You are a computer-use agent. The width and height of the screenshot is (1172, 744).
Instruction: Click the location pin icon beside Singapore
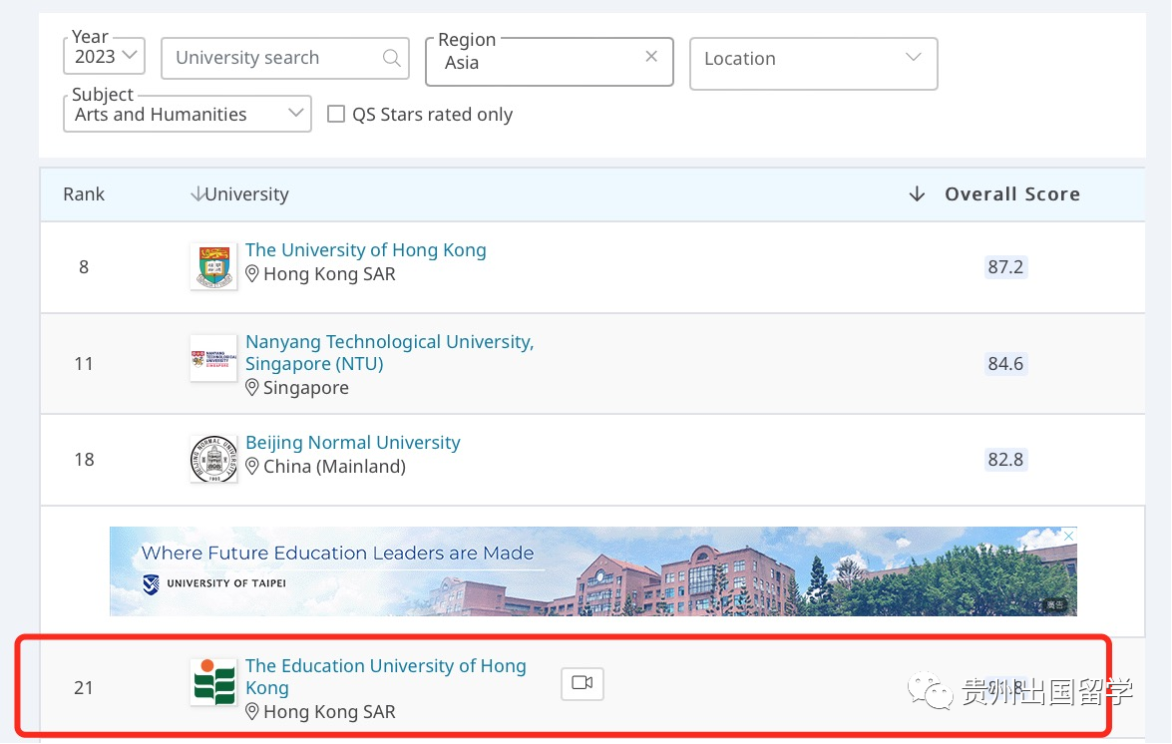tap(252, 388)
